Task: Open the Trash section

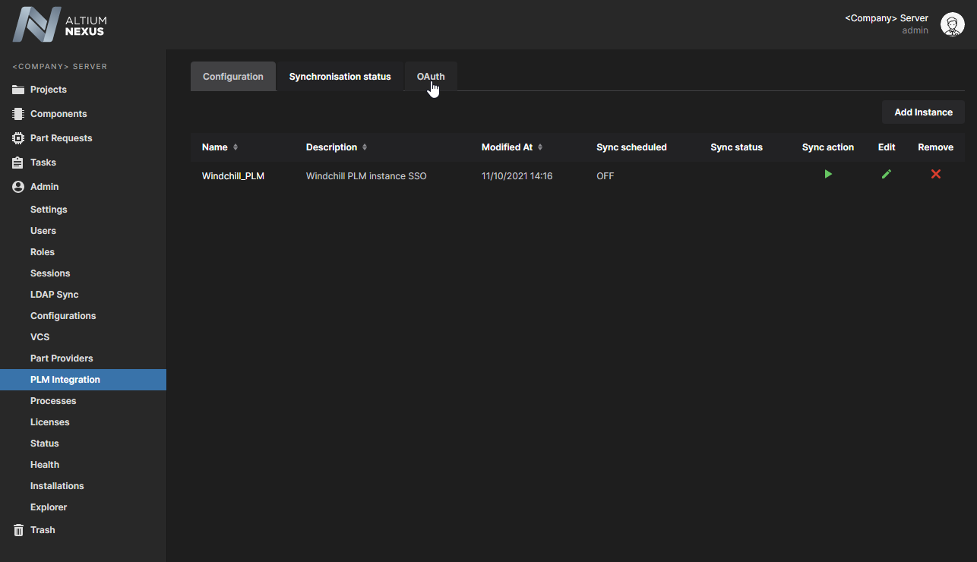Action: [42, 530]
